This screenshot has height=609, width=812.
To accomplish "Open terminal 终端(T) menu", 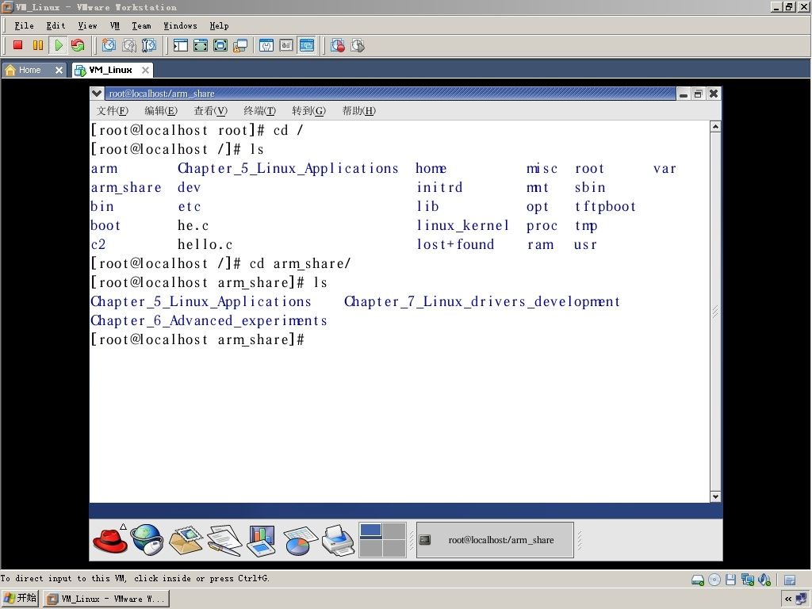I will [x=259, y=110].
